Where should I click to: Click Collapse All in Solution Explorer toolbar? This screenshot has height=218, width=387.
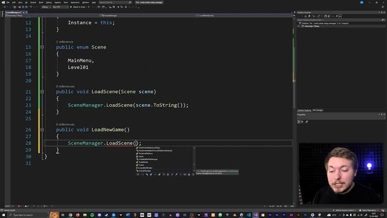click(325, 16)
